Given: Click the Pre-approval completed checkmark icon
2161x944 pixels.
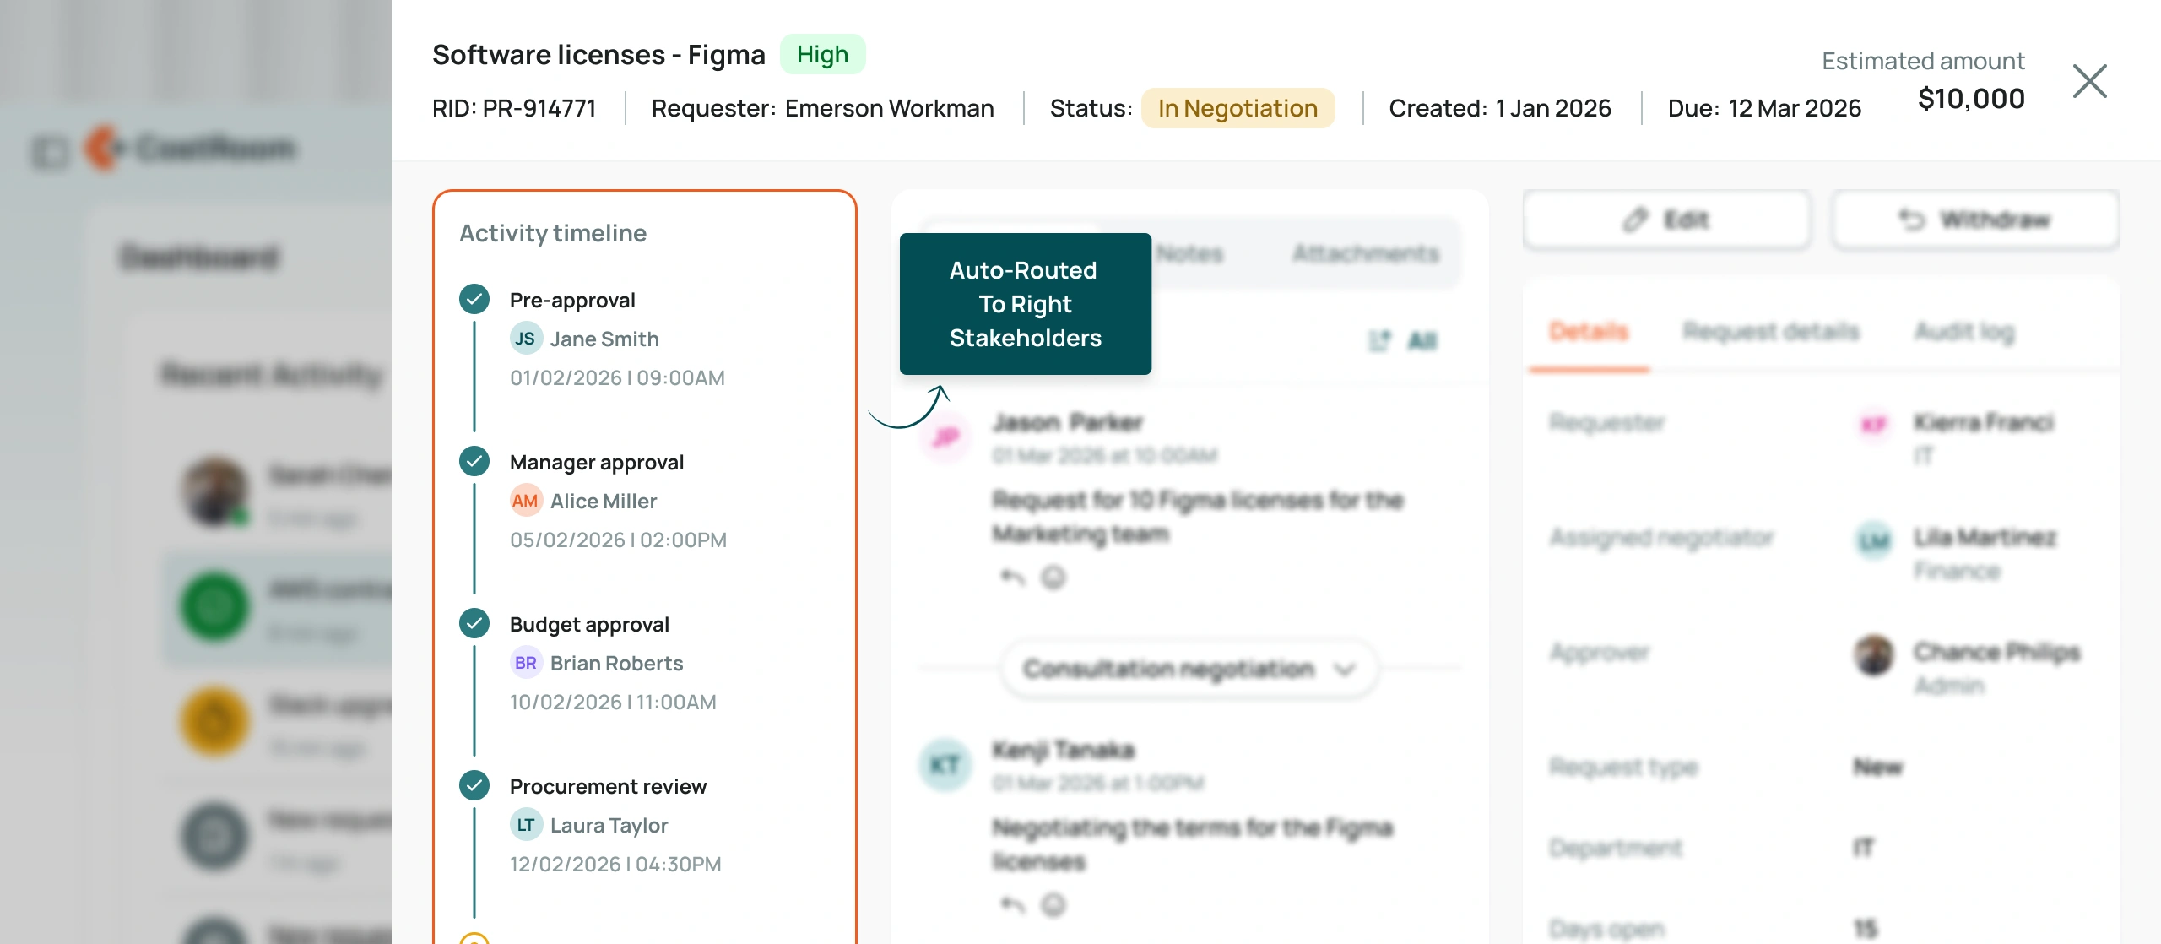Looking at the screenshot, I should pos(474,299).
